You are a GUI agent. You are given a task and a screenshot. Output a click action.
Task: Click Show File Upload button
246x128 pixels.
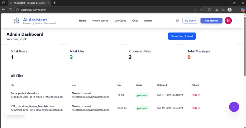(x=182, y=36)
